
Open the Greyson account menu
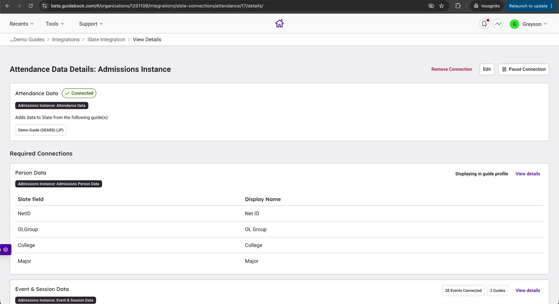535,24
